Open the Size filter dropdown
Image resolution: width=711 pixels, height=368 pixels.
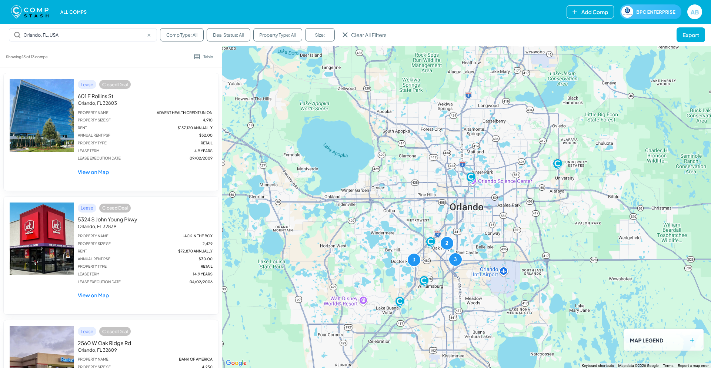(320, 35)
